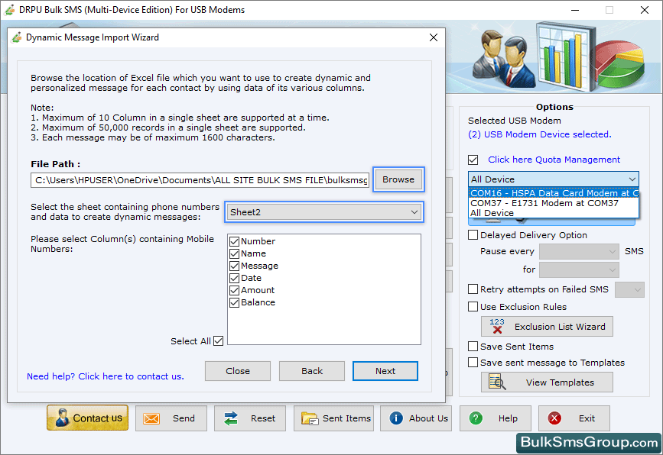
Task: Enable Save Sent Items checkbox
Action: (473, 347)
